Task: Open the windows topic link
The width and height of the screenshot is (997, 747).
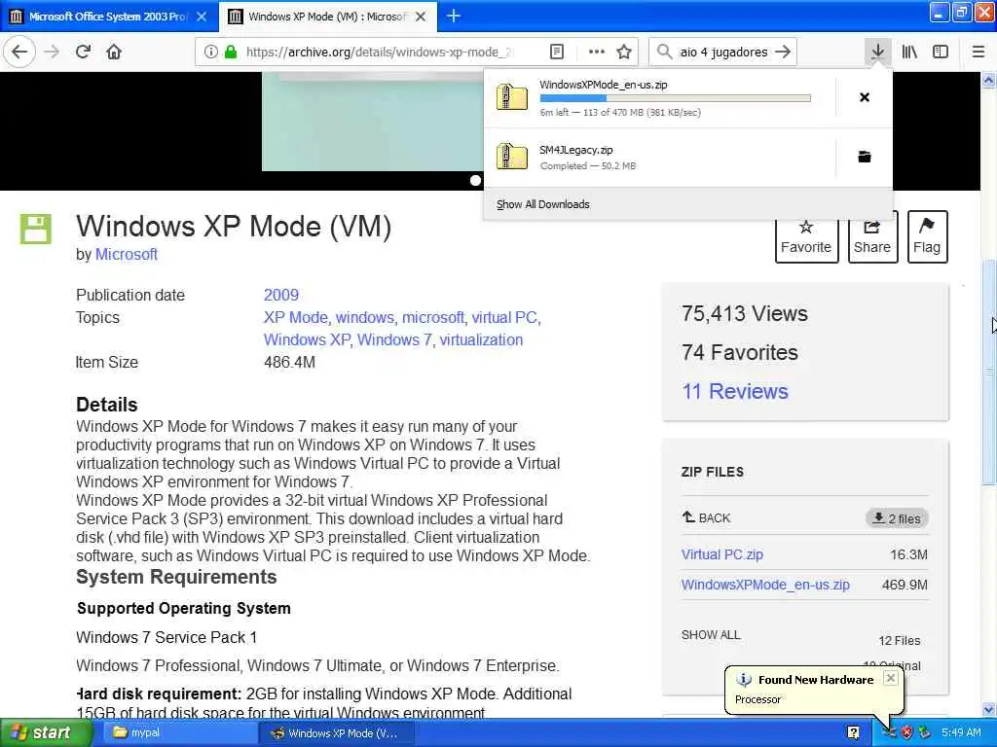Action: (x=364, y=317)
